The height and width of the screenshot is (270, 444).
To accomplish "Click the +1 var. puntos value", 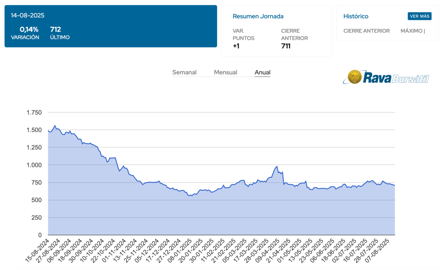I will point(236,46).
